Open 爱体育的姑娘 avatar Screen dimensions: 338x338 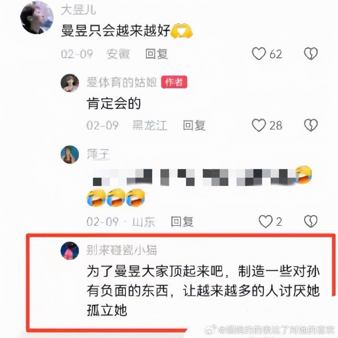pyautogui.click(x=69, y=83)
